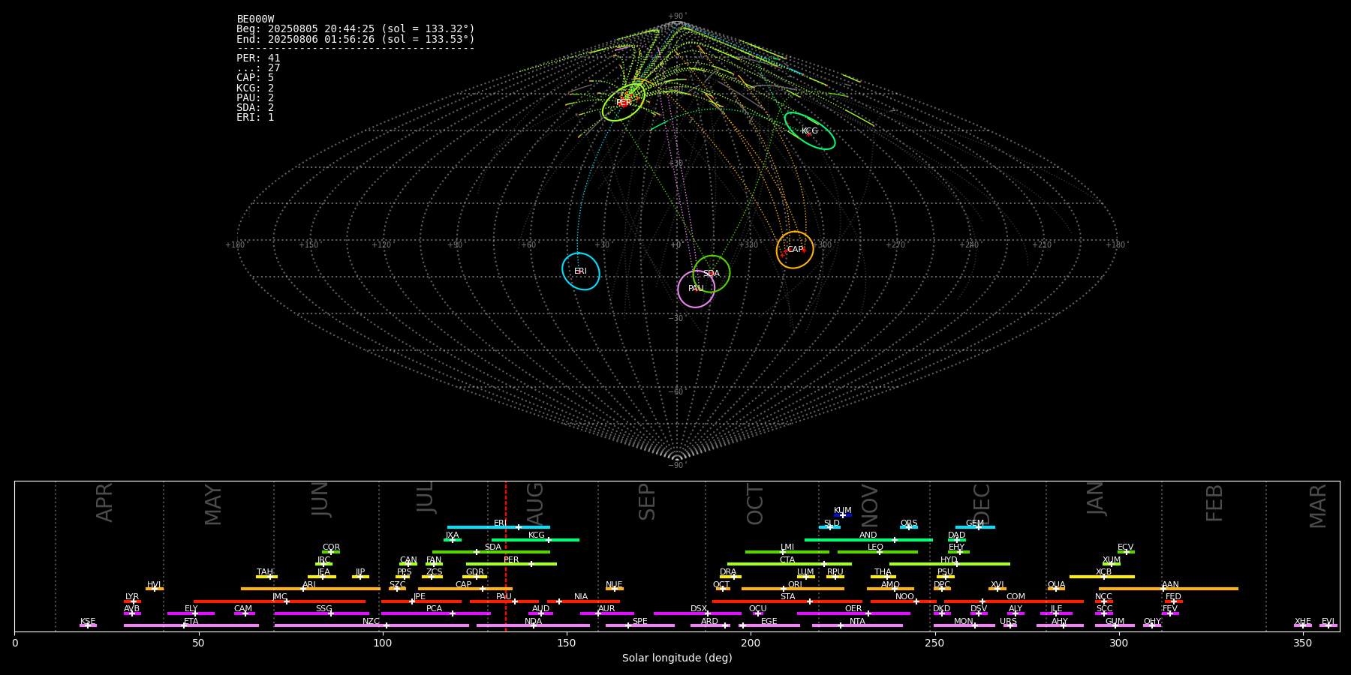This screenshot has height=675, width=1351.
Task: Select the End: 20250806 01:56:26 line
Action: (356, 39)
